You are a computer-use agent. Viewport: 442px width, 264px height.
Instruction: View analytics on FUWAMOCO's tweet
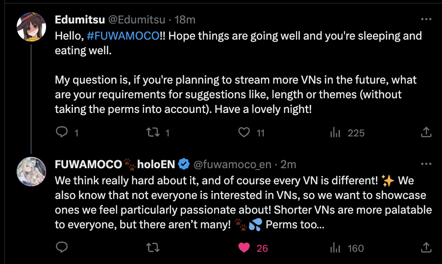point(336,248)
